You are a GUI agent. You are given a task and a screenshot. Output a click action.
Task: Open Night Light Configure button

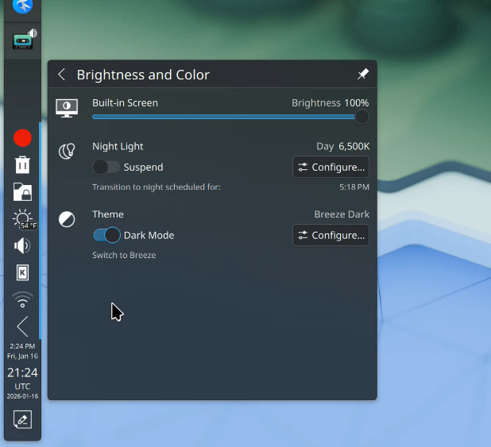click(331, 168)
